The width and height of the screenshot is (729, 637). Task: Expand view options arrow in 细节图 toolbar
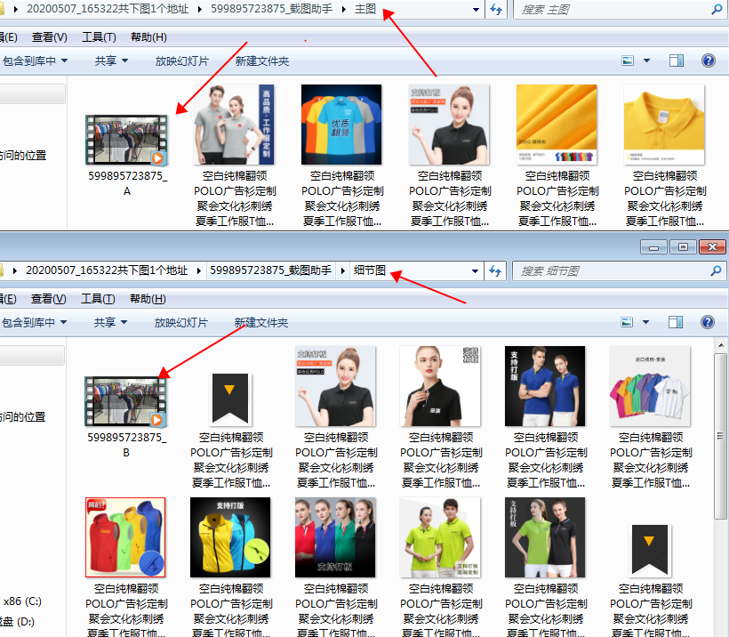(x=646, y=322)
